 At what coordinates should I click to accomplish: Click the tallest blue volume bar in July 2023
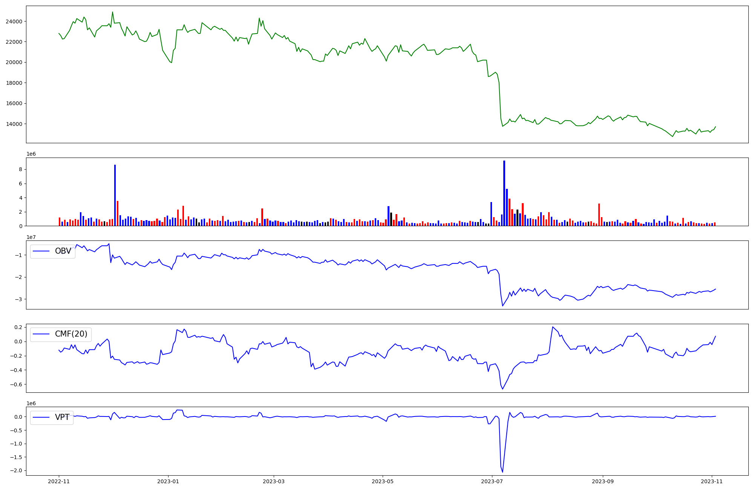504,193
